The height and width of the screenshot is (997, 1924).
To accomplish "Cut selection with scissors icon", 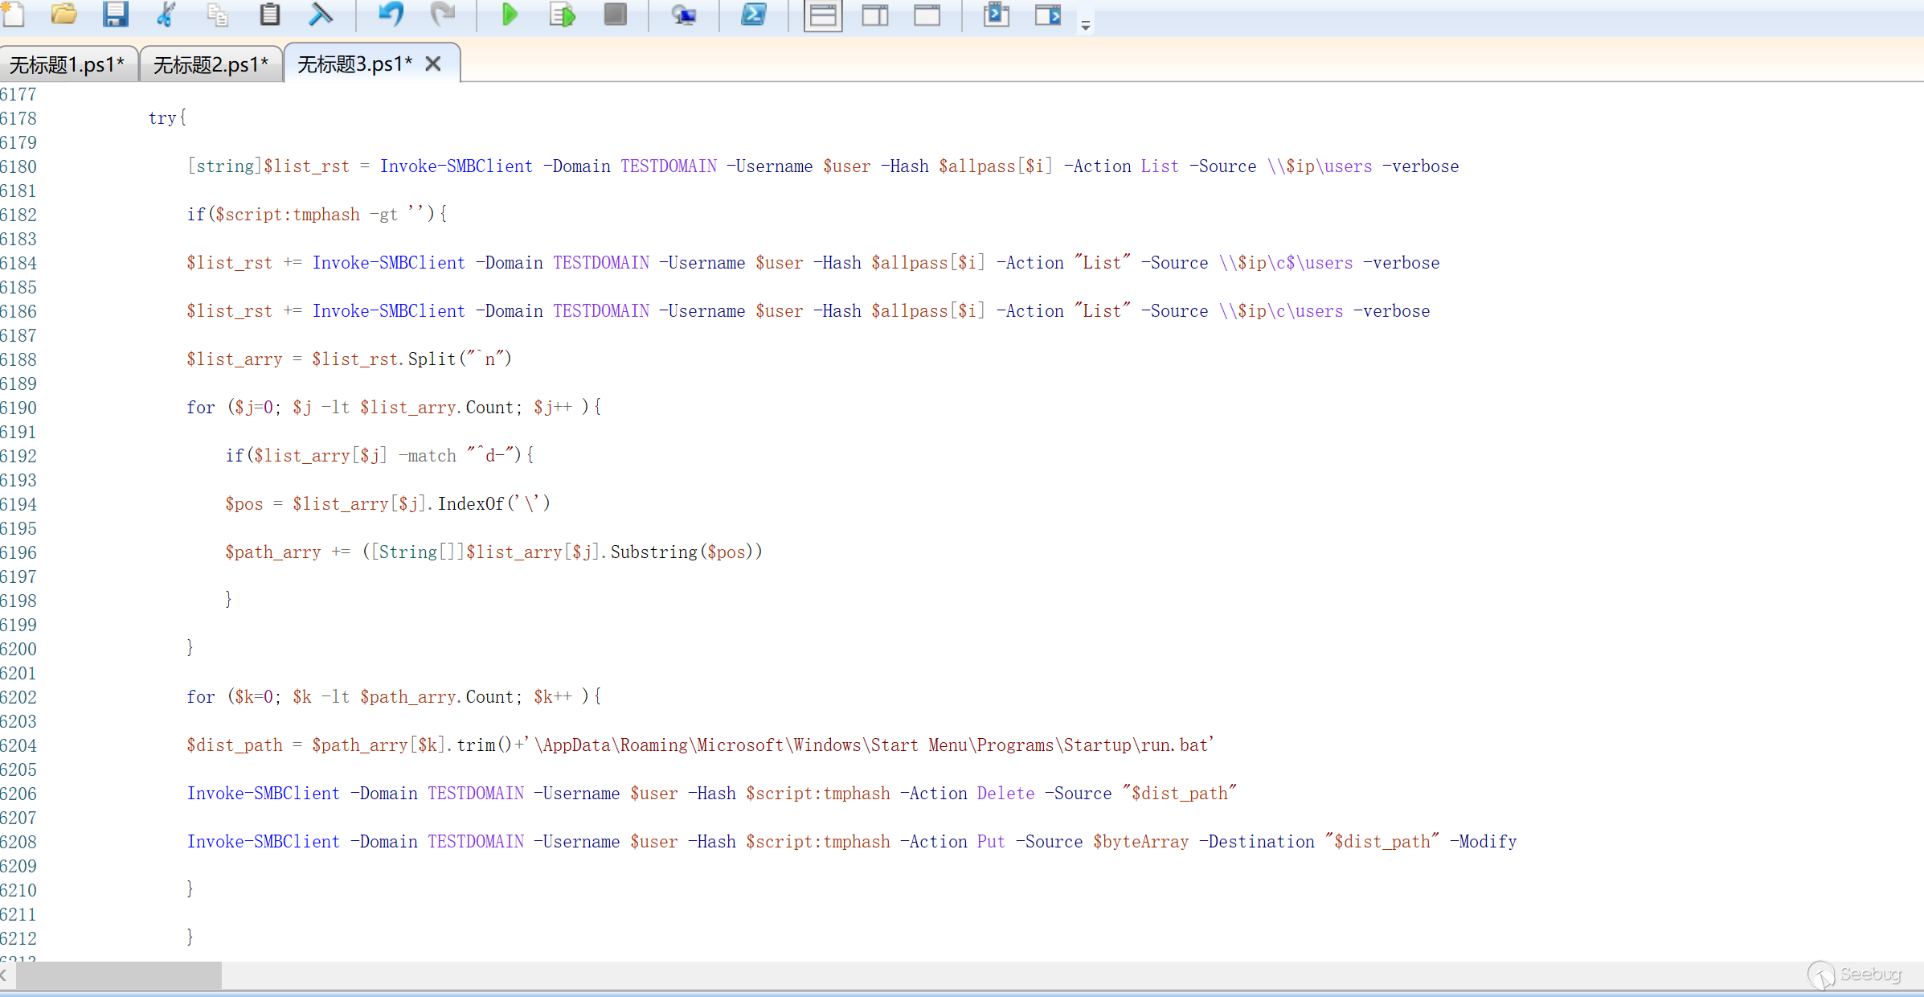I will pos(166,14).
